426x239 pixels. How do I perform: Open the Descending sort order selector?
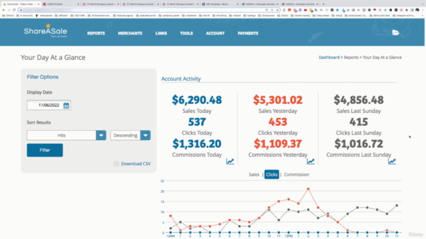[130, 135]
